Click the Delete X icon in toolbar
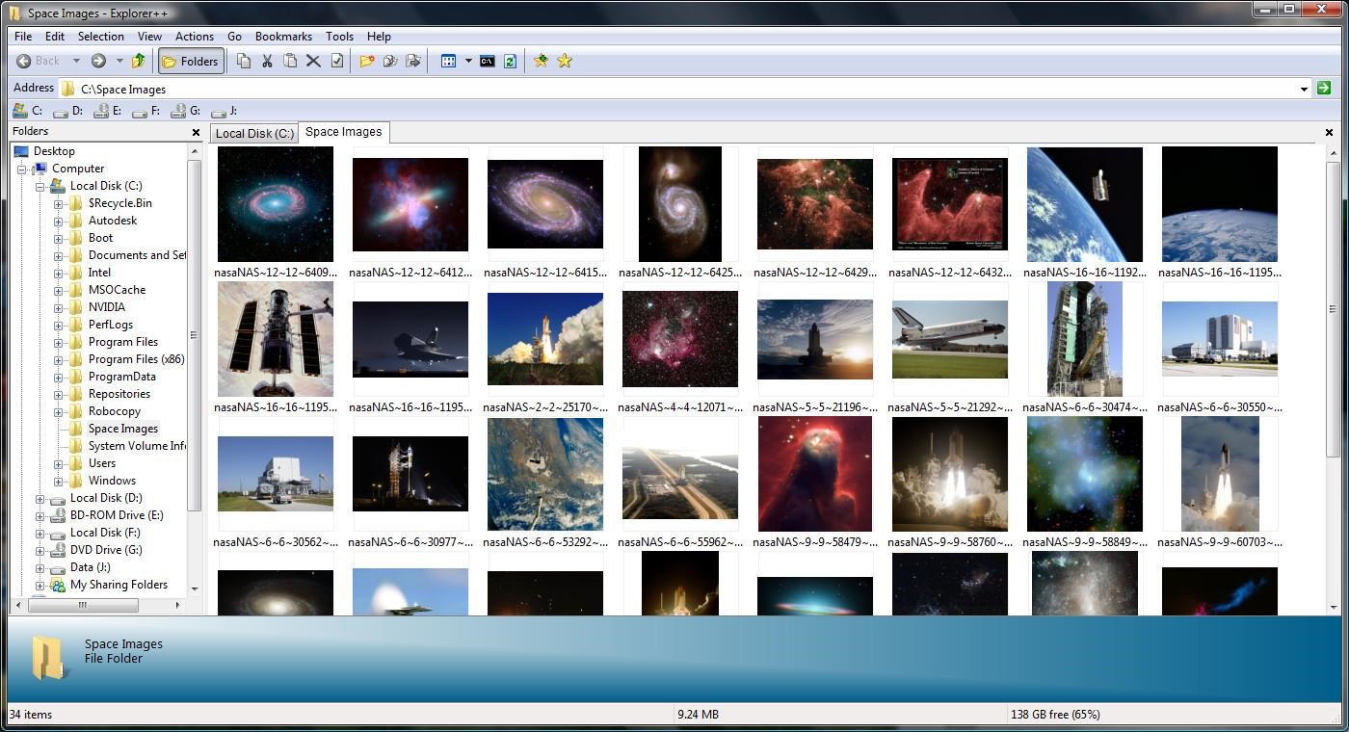Screen dimensions: 1349x732 [313, 61]
